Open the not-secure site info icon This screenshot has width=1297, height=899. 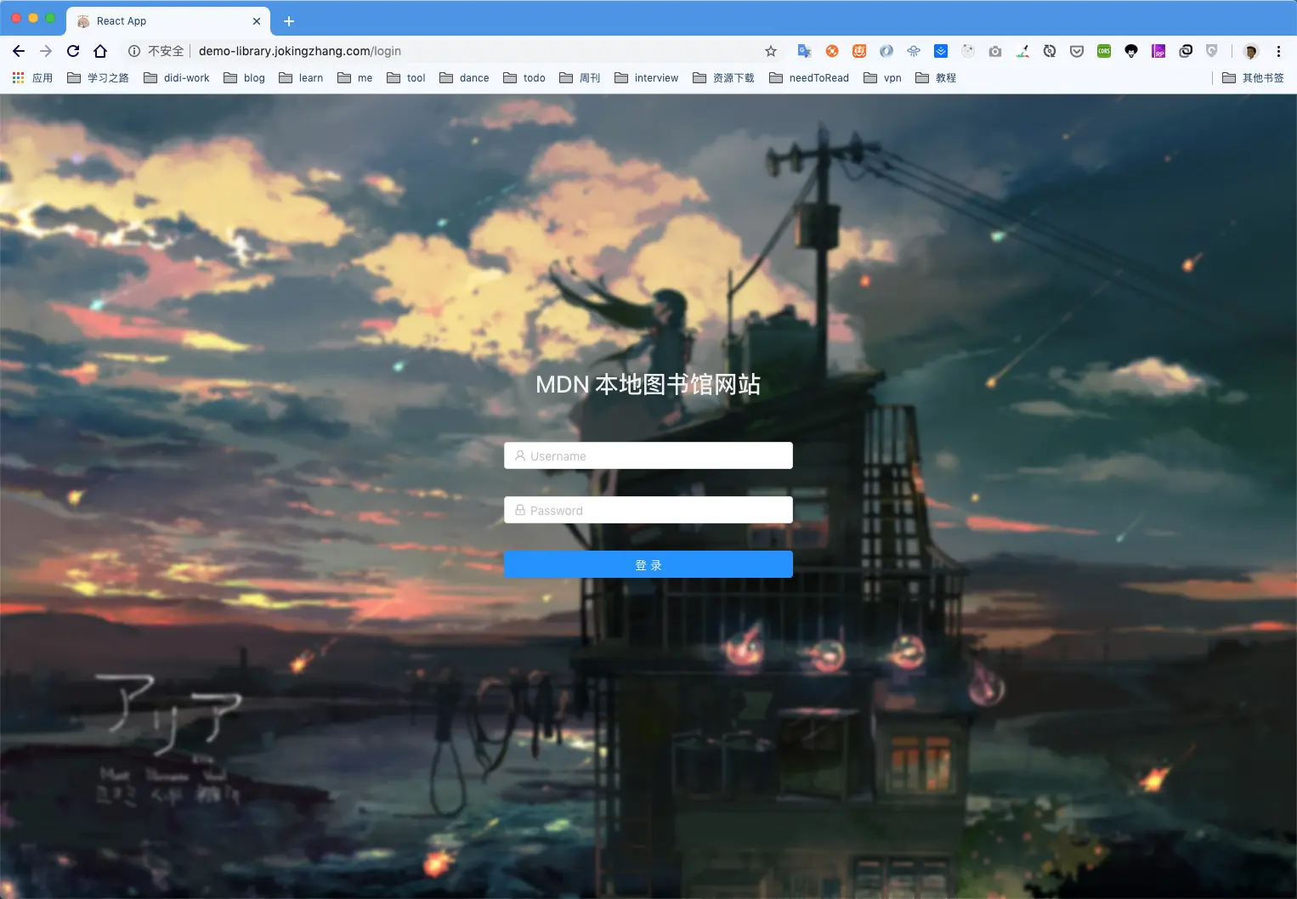[x=134, y=51]
